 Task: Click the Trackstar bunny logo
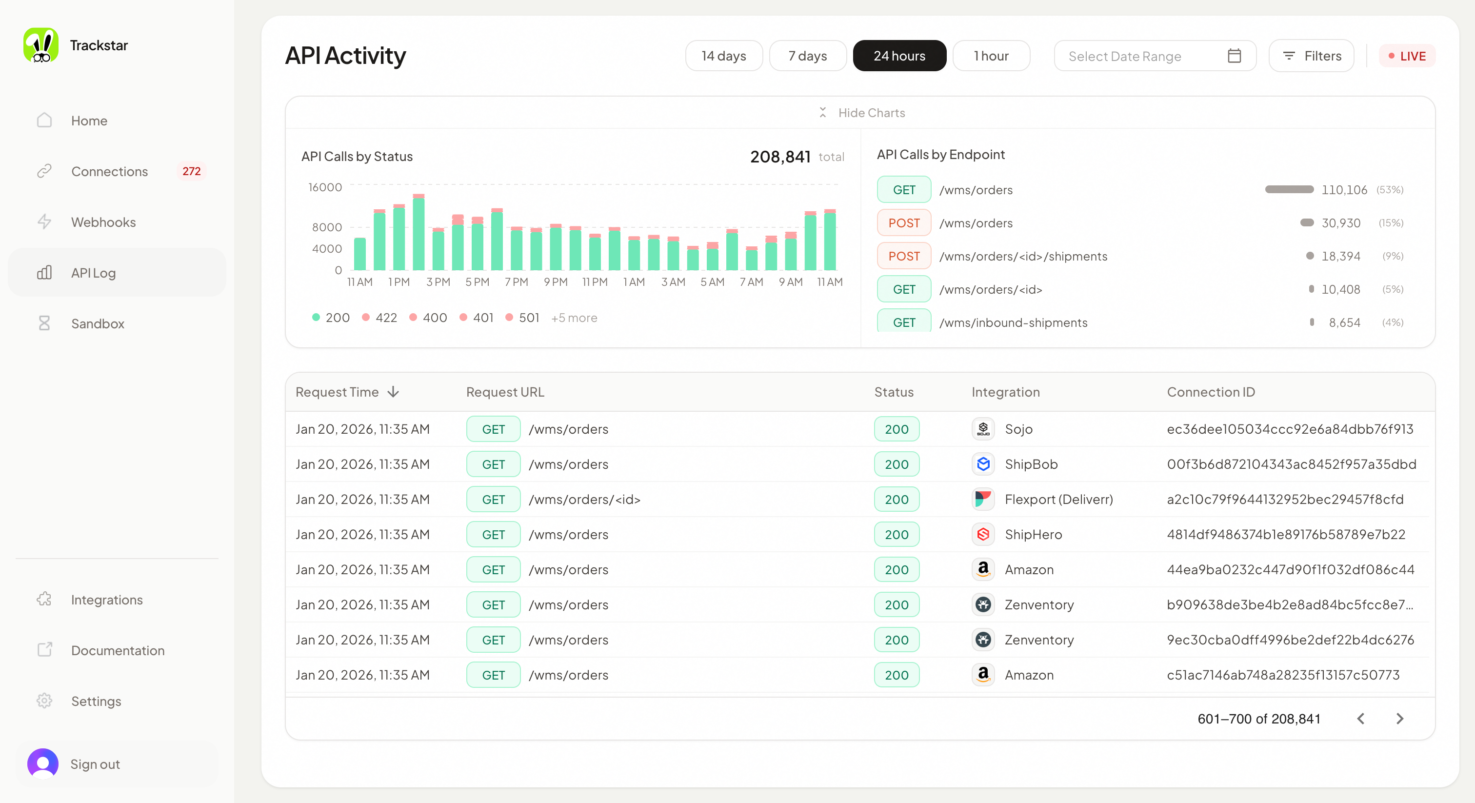click(x=40, y=45)
